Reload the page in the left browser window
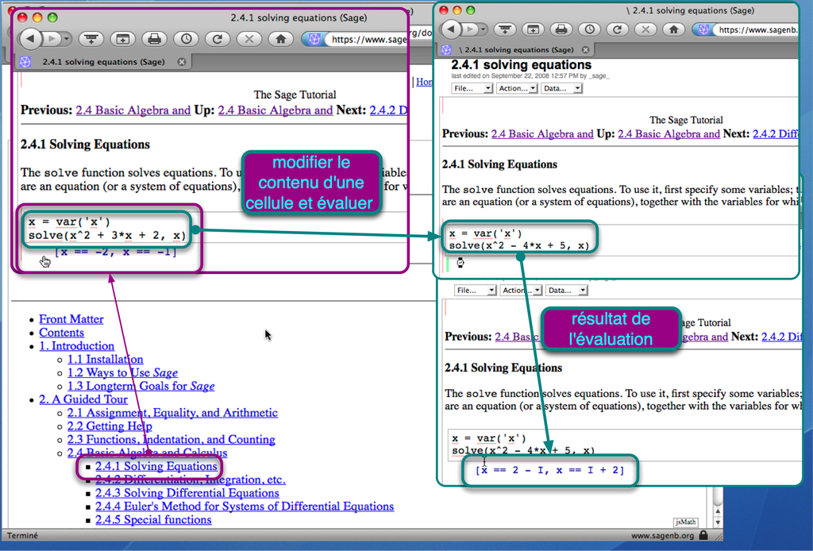Screen dimensions: 813x551 pos(218,39)
